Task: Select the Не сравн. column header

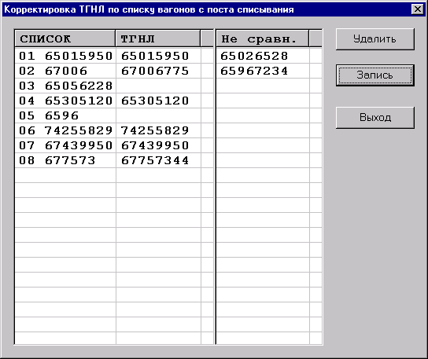Action: [263, 38]
